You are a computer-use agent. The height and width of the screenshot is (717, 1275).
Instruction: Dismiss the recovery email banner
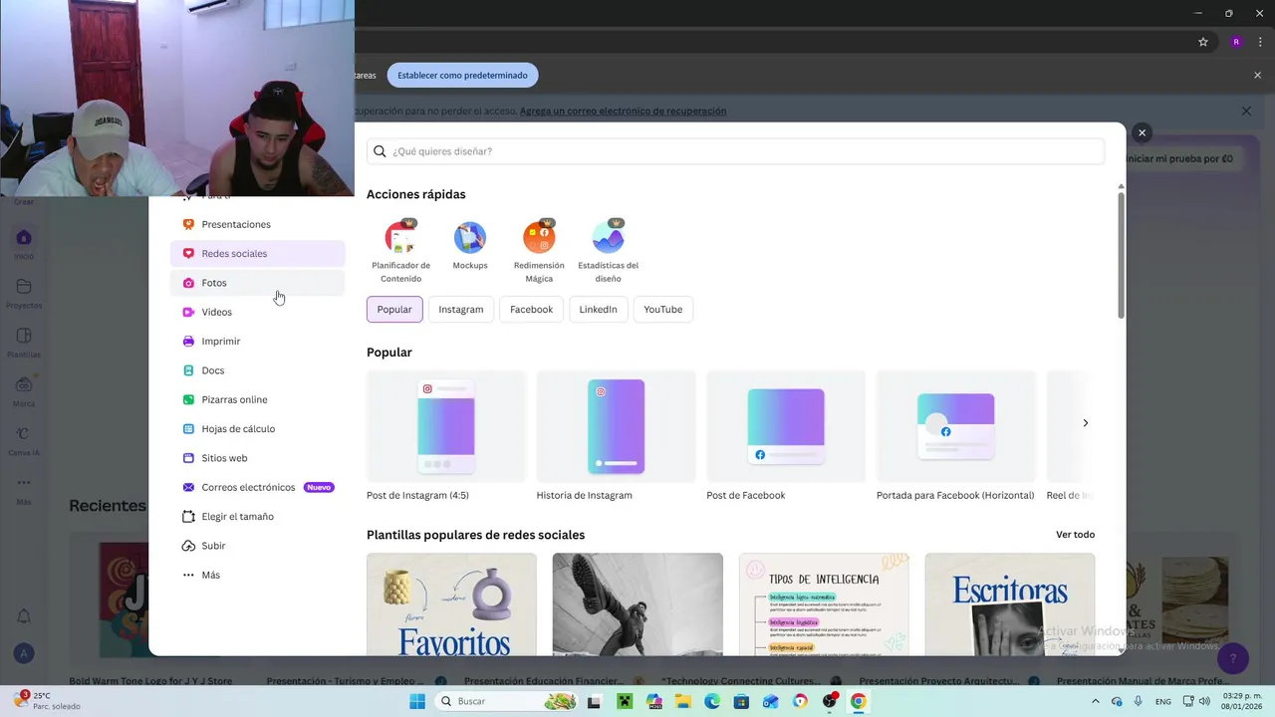[x=1246, y=112]
